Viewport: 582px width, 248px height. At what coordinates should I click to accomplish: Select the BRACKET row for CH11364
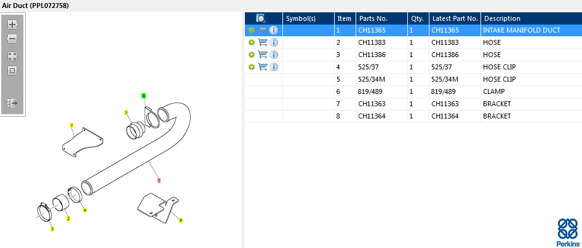click(x=413, y=116)
